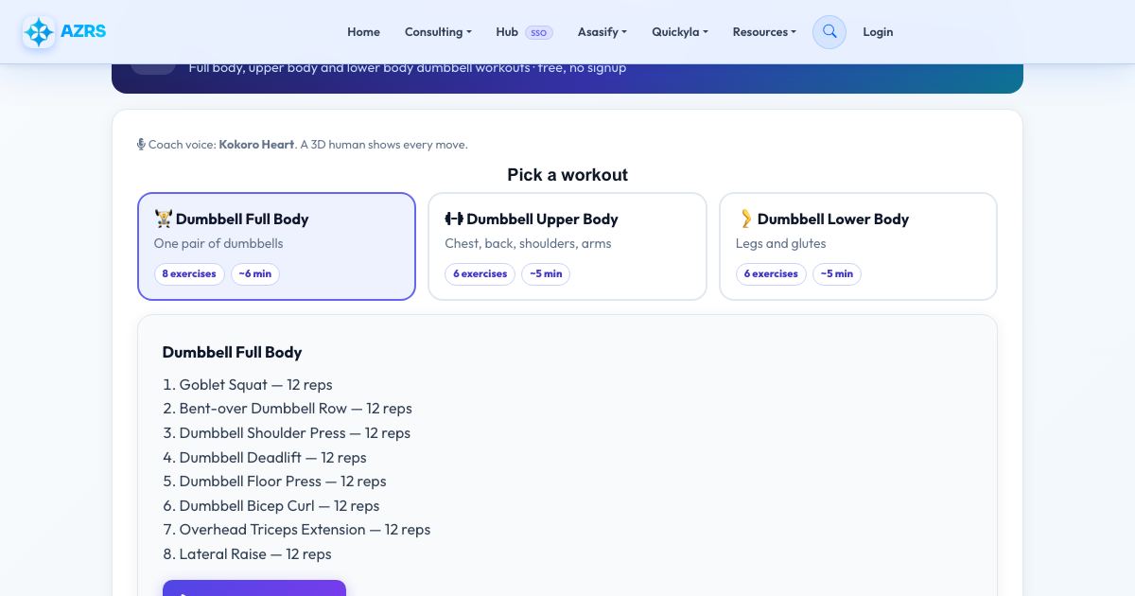Viewport: 1135px width, 596px height.
Task: Click the Dumbbell Bicep Curl entry
Action: (279, 506)
